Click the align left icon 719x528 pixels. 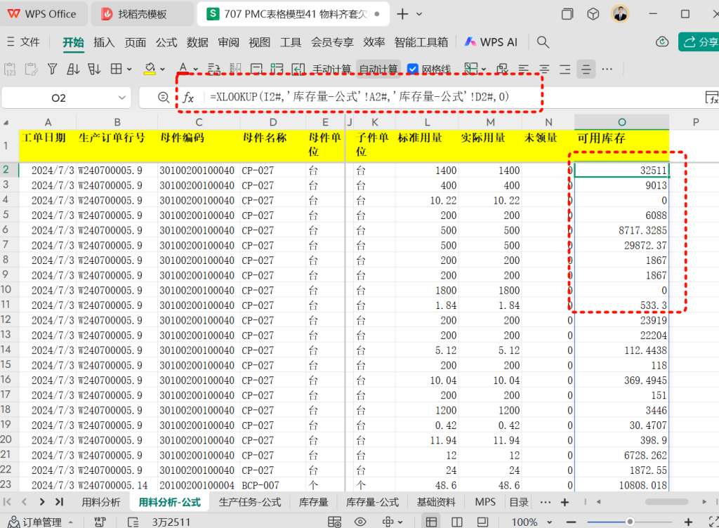click(523, 70)
